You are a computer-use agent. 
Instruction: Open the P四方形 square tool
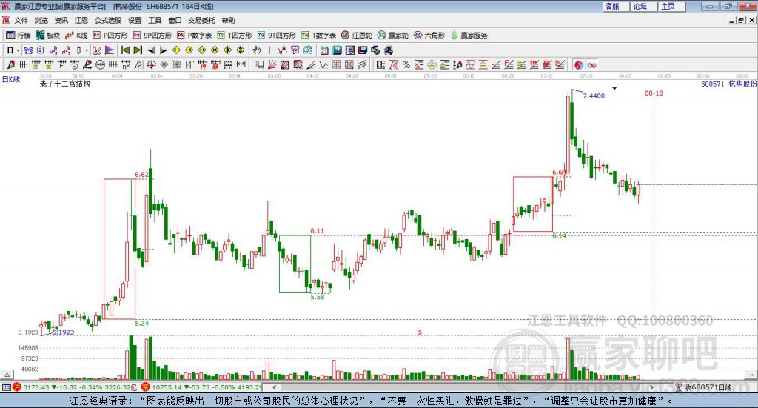click(110, 36)
